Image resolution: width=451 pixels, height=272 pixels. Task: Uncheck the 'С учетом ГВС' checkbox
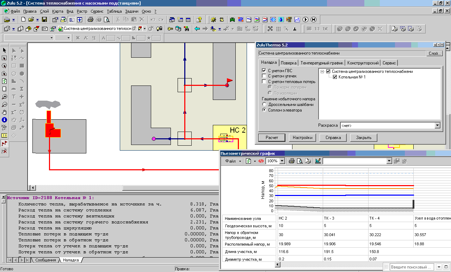pyautogui.click(x=264, y=71)
